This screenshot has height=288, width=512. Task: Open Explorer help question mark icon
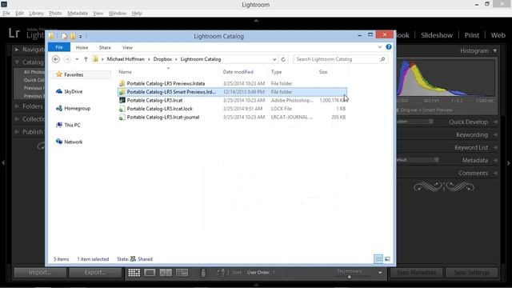[389, 47]
